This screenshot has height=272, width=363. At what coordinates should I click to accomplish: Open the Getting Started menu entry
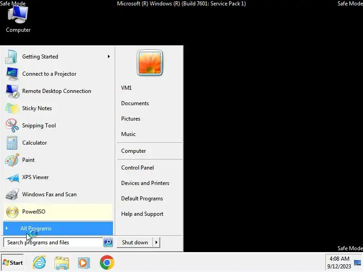[58, 57]
